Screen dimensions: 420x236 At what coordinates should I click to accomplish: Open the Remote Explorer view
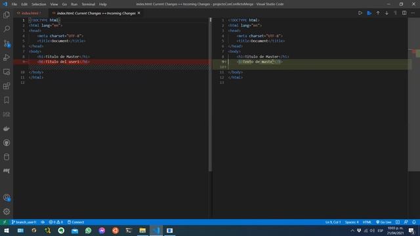[7, 71]
